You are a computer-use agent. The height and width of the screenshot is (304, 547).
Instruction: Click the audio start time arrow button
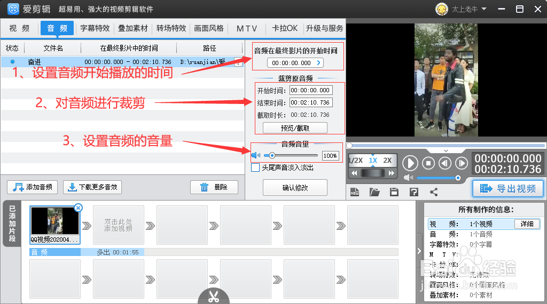[318, 63]
